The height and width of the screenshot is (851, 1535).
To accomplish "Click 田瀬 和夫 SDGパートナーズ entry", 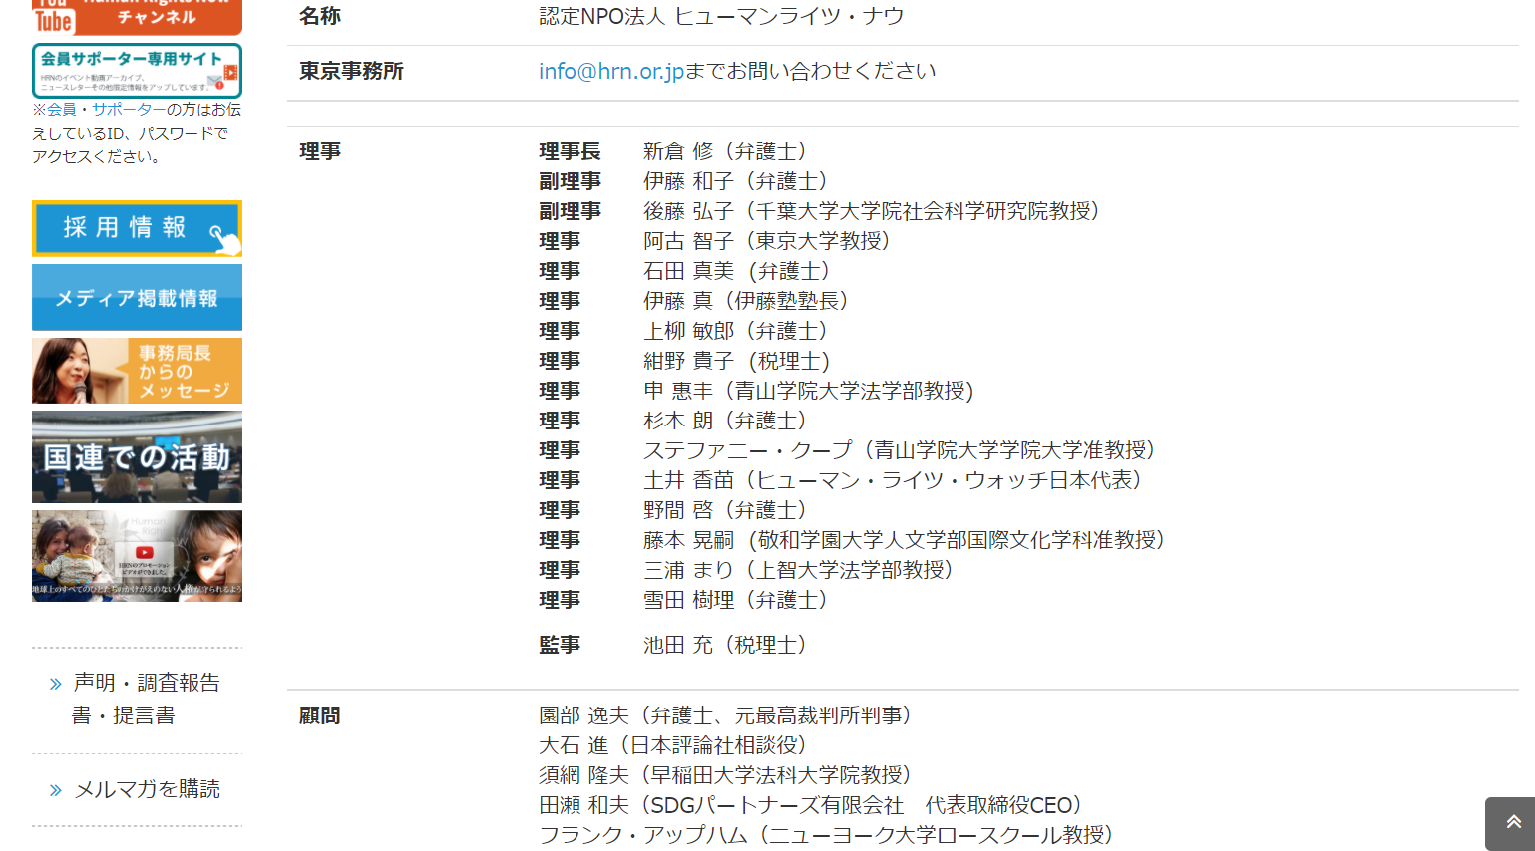I will [x=812, y=805].
